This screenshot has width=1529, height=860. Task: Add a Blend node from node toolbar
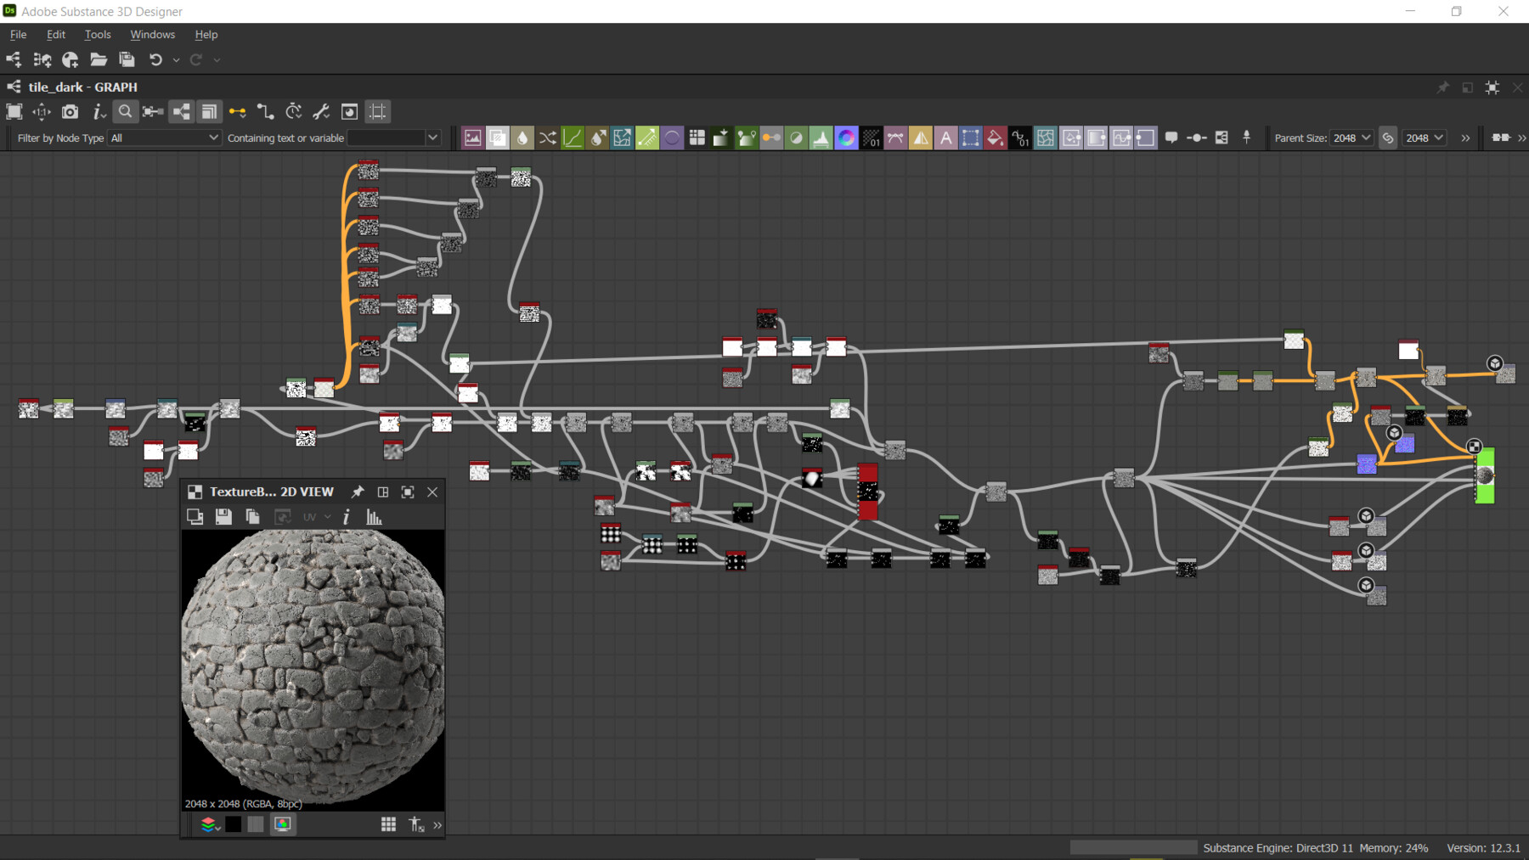pyautogui.click(x=498, y=138)
